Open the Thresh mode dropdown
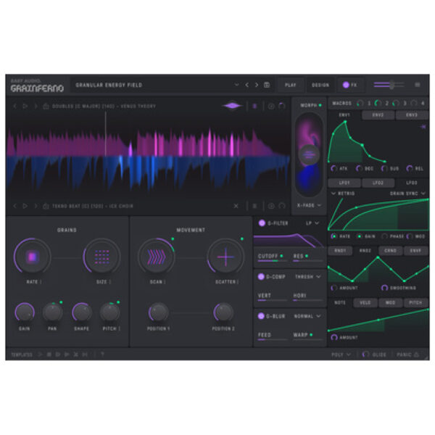 tap(308, 277)
